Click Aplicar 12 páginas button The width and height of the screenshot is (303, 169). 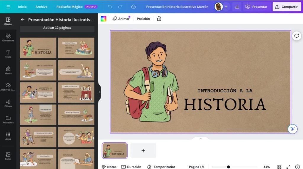point(57,28)
